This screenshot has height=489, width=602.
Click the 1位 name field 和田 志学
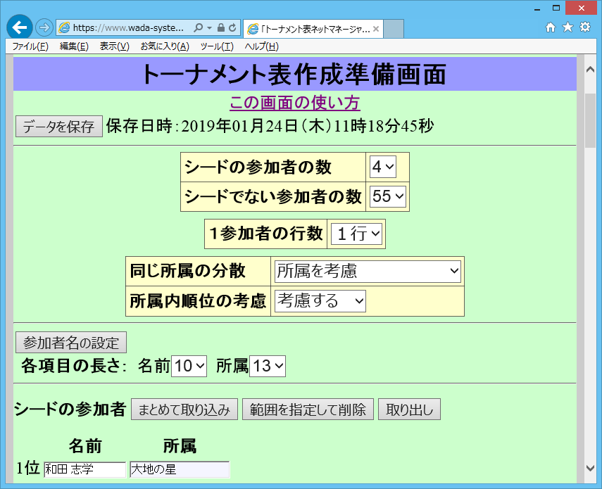[x=85, y=469]
